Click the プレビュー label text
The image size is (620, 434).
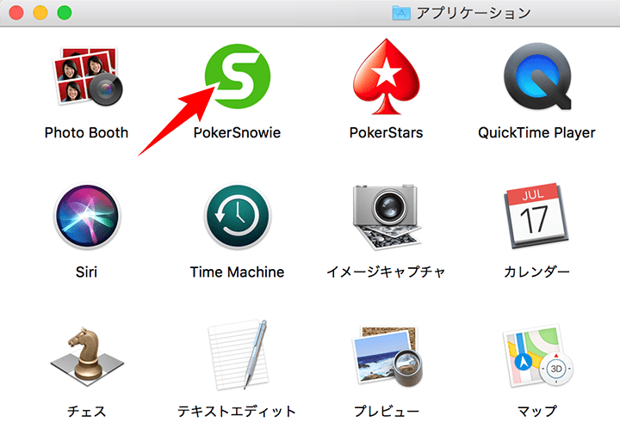tap(387, 412)
